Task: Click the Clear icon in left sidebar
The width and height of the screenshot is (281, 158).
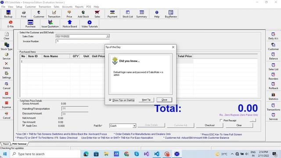Action: click(7, 36)
